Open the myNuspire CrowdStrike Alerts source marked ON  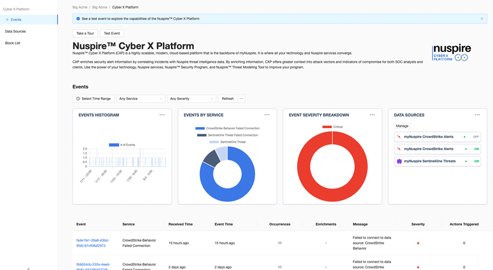click(x=437, y=149)
